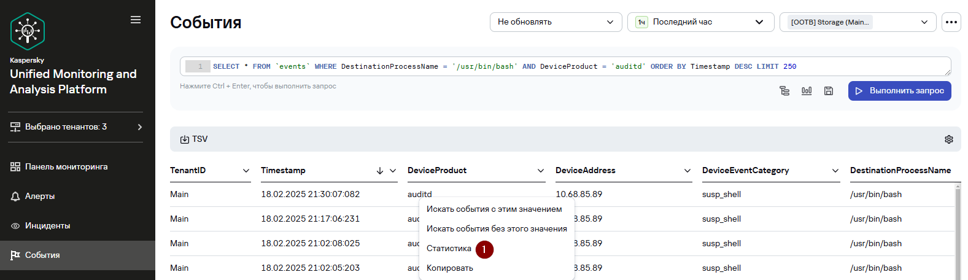The width and height of the screenshot is (968, 280).
Task: Click susp_shell in the 21:17:06 row
Action: [721, 219]
